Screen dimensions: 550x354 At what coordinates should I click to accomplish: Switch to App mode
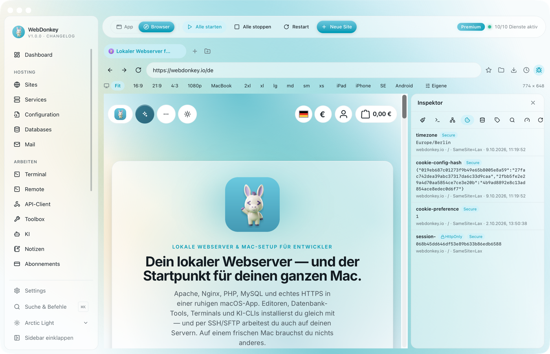coord(125,27)
